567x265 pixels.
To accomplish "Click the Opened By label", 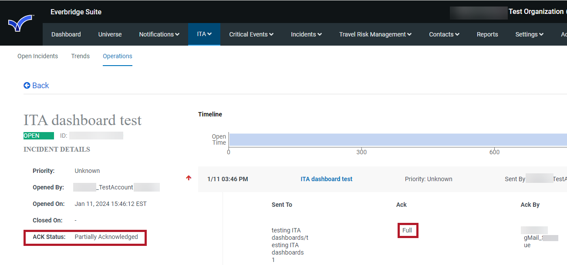I will [x=48, y=187].
